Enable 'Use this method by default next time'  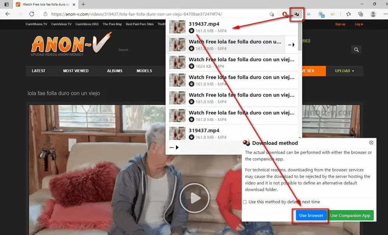point(245,202)
